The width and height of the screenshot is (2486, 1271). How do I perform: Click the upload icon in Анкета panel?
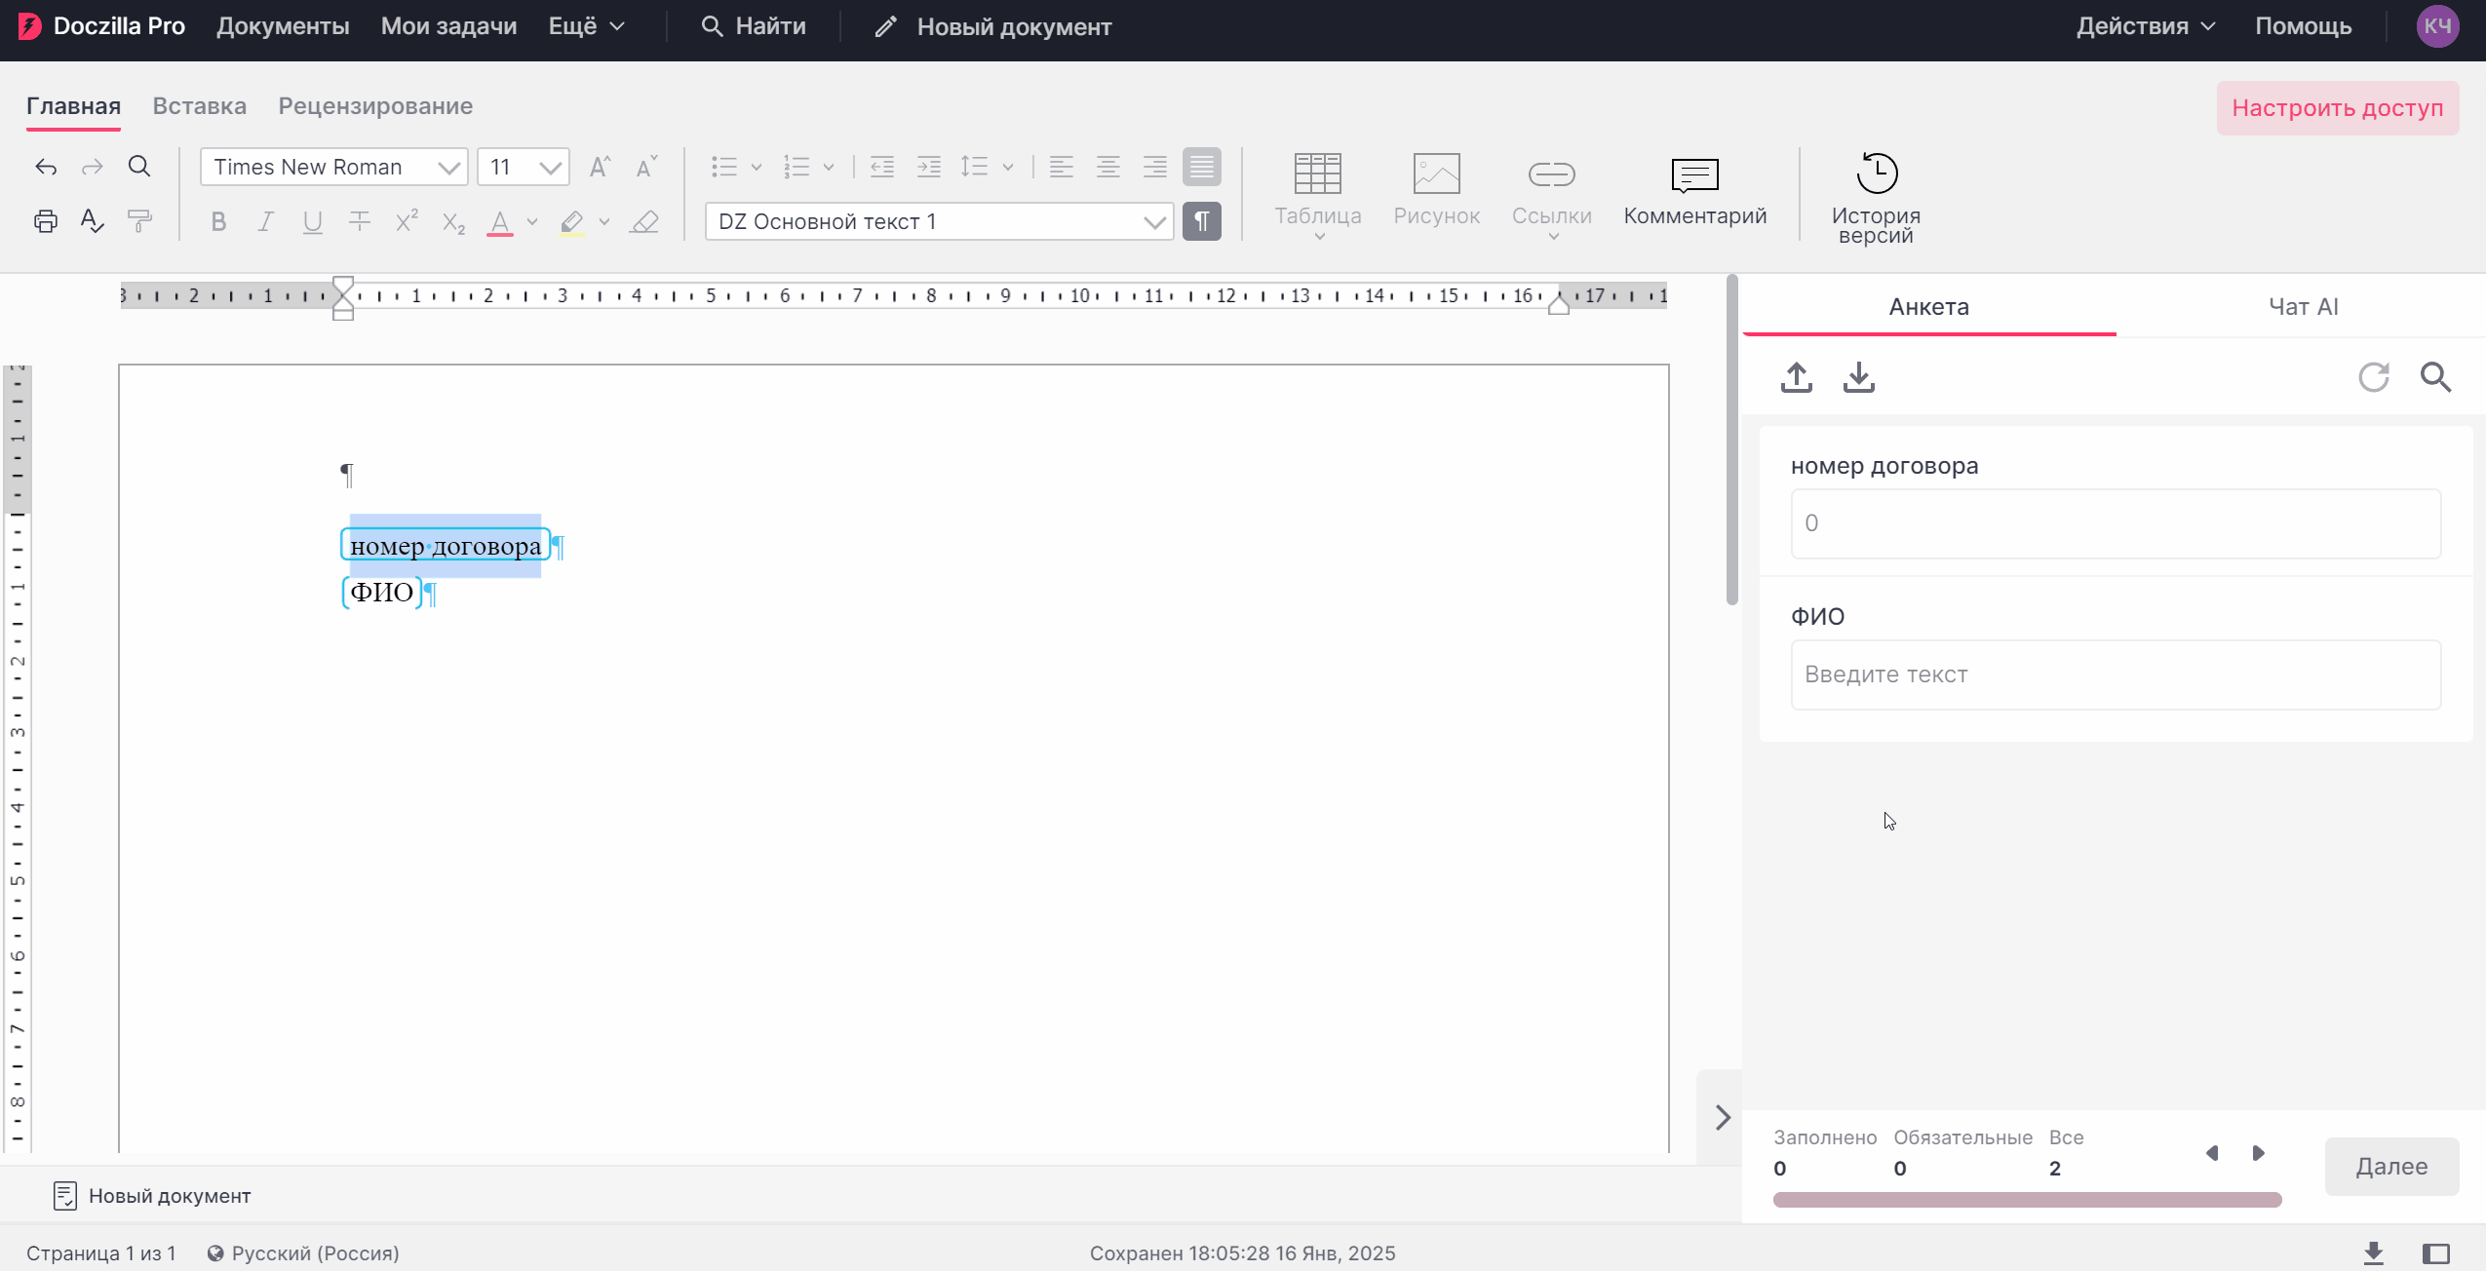coord(1796,377)
